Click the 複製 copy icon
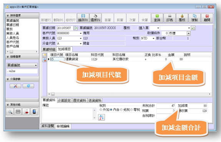This screenshot has width=221, height=142. coord(194,18)
